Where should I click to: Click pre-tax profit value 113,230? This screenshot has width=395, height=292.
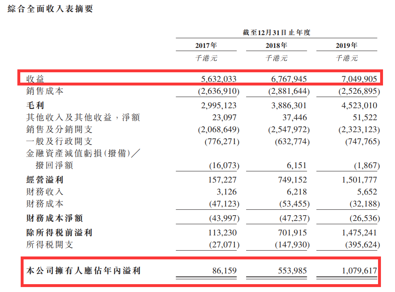click(223, 233)
